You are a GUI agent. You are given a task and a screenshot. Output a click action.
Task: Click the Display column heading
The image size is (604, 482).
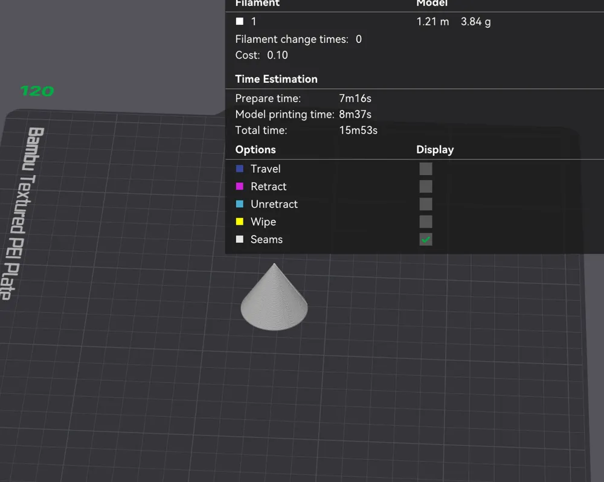(435, 150)
